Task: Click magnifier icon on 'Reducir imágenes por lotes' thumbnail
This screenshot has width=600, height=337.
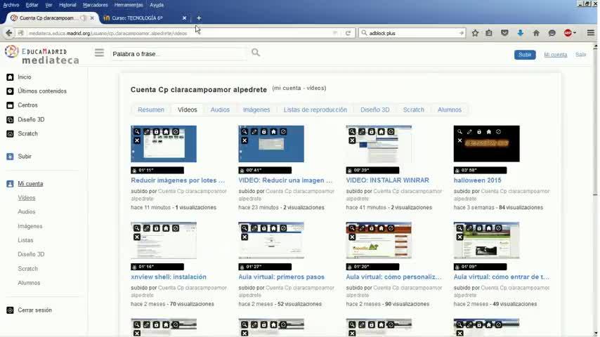Action: point(137,131)
